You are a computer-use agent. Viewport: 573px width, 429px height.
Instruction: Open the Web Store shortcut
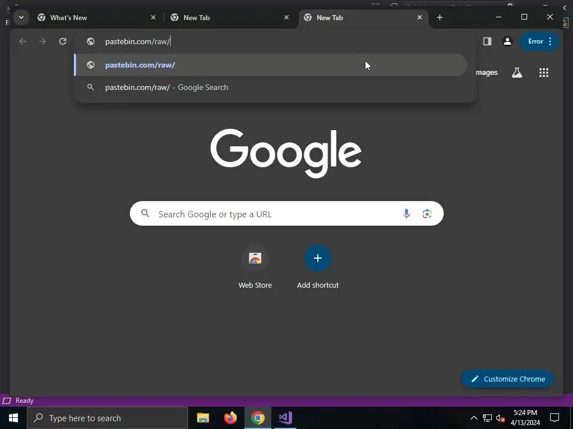pos(255,267)
